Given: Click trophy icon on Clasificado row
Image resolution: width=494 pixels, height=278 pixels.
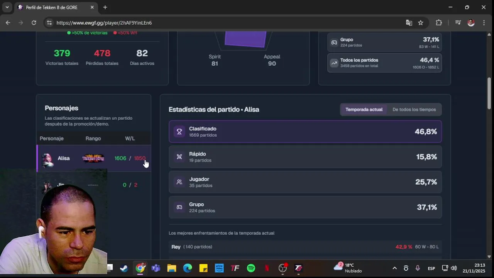Looking at the screenshot, I should point(179,132).
